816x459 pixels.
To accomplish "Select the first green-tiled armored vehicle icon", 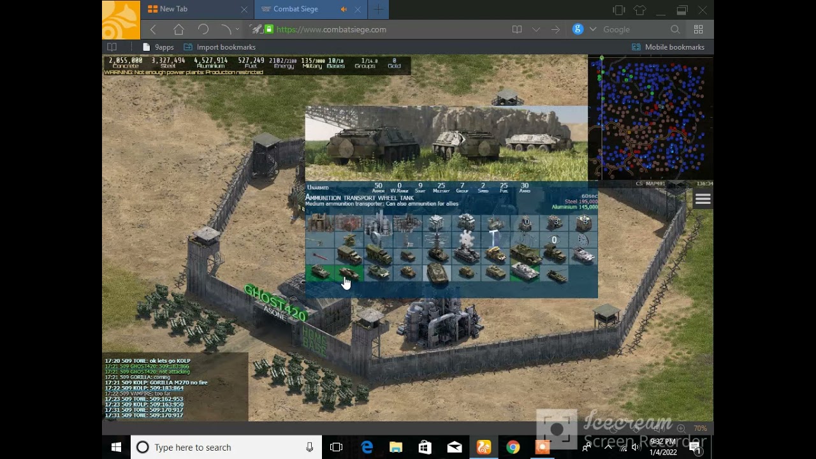I will (x=319, y=273).
